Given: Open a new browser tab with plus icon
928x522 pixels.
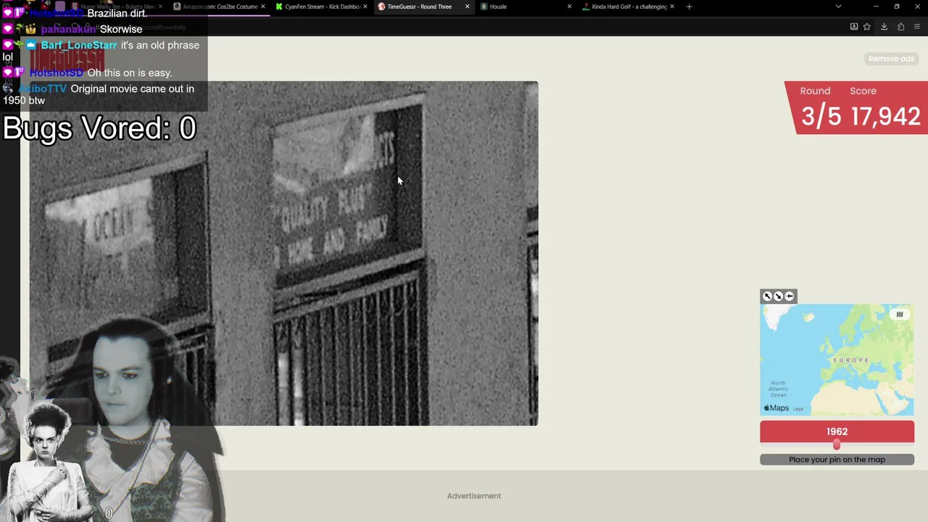Looking at the screenshot, I should pyautogui.click(x=689, y=7).
